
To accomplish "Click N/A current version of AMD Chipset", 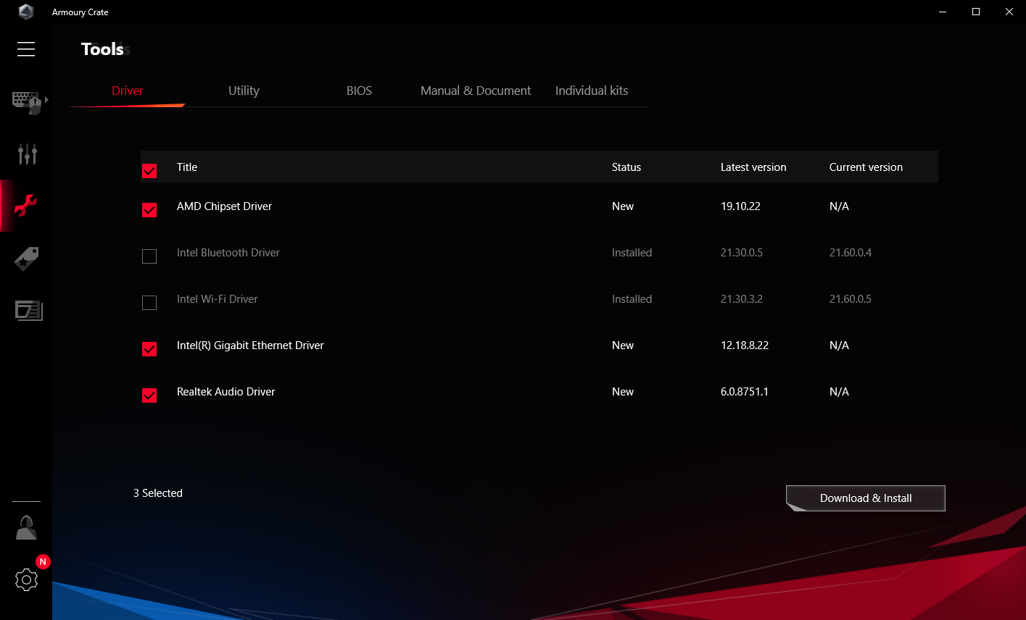I will pos(839,206).
